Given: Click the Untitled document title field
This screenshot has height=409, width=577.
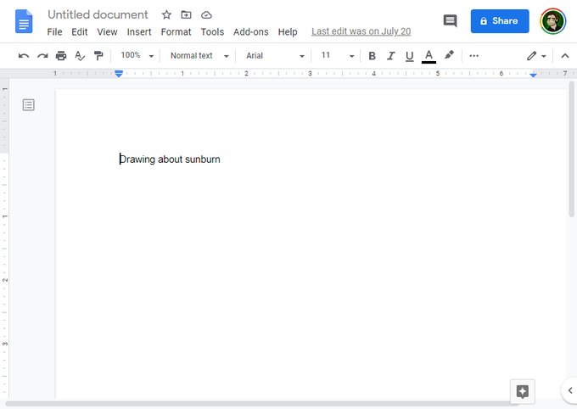Looking at the screenshot, I should [x=98, y=14].
